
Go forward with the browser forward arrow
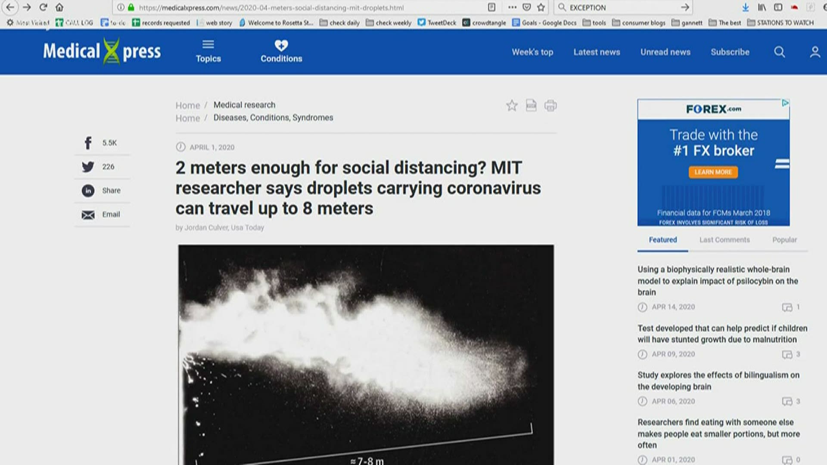pos(27,7)
